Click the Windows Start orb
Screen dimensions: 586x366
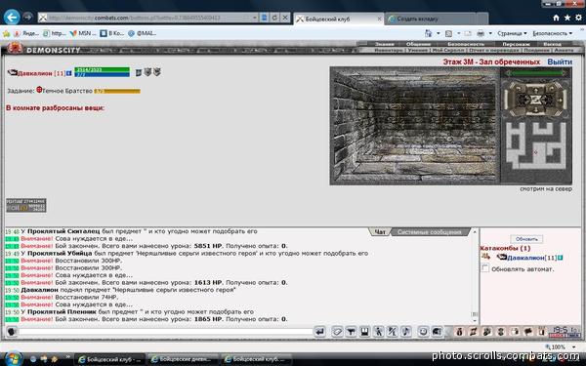[x=14, y=359]
